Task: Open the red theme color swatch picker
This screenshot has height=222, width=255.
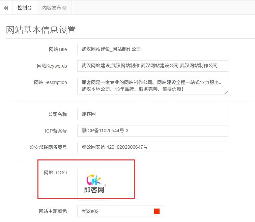Action: (x=157, y=212)
